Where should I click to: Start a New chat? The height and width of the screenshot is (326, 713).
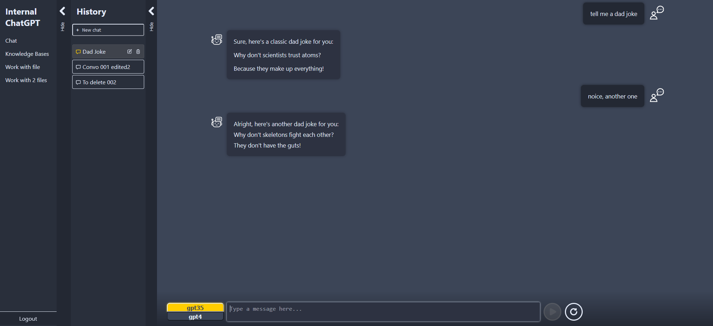[x=108, y=30]
